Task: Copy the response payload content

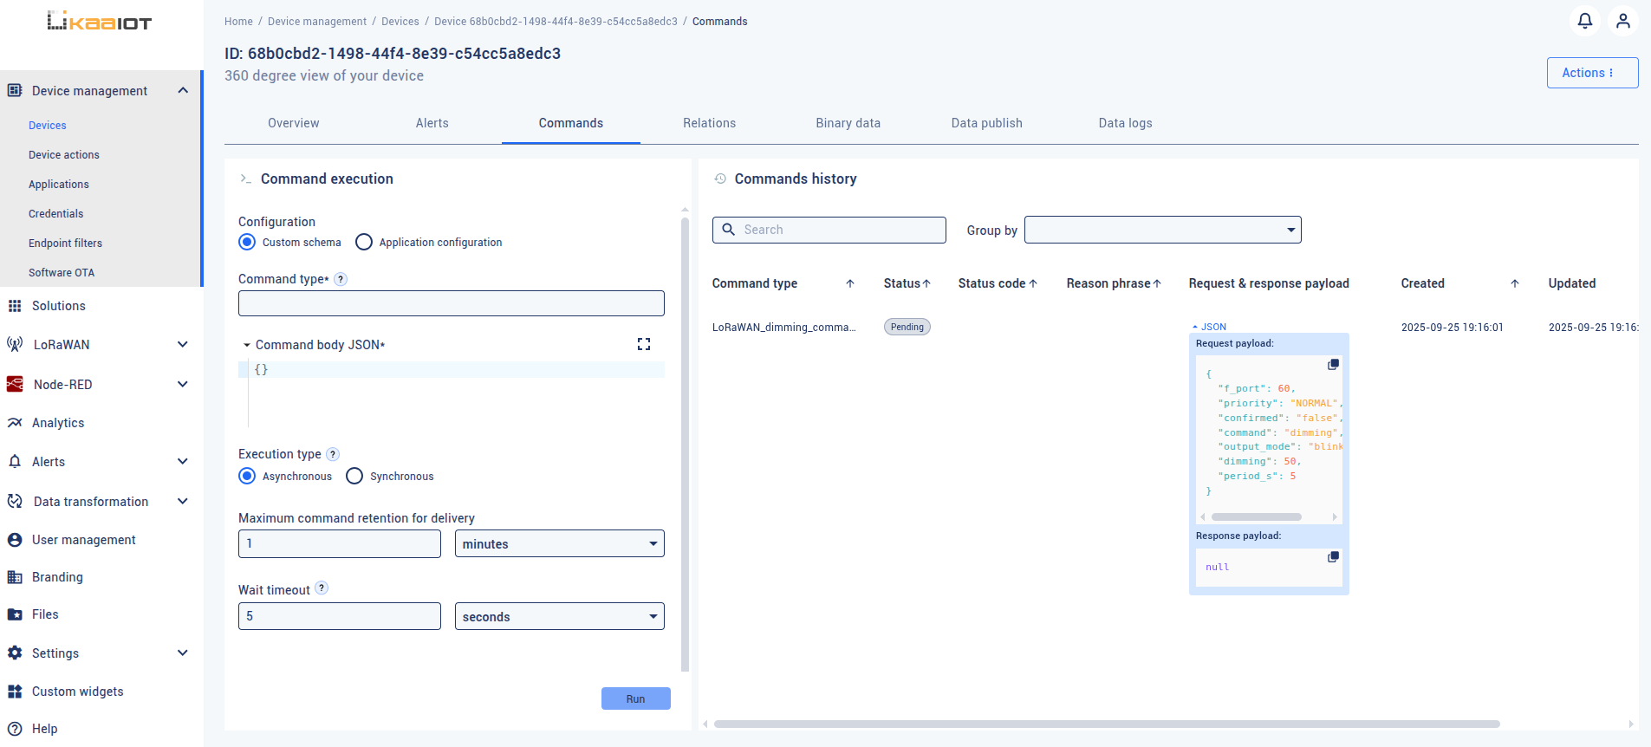Action: pos(1333,557)
